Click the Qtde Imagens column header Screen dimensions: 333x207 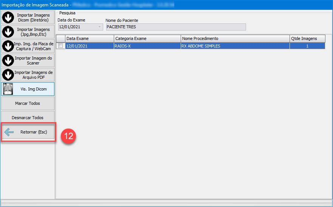pos(307,38)
